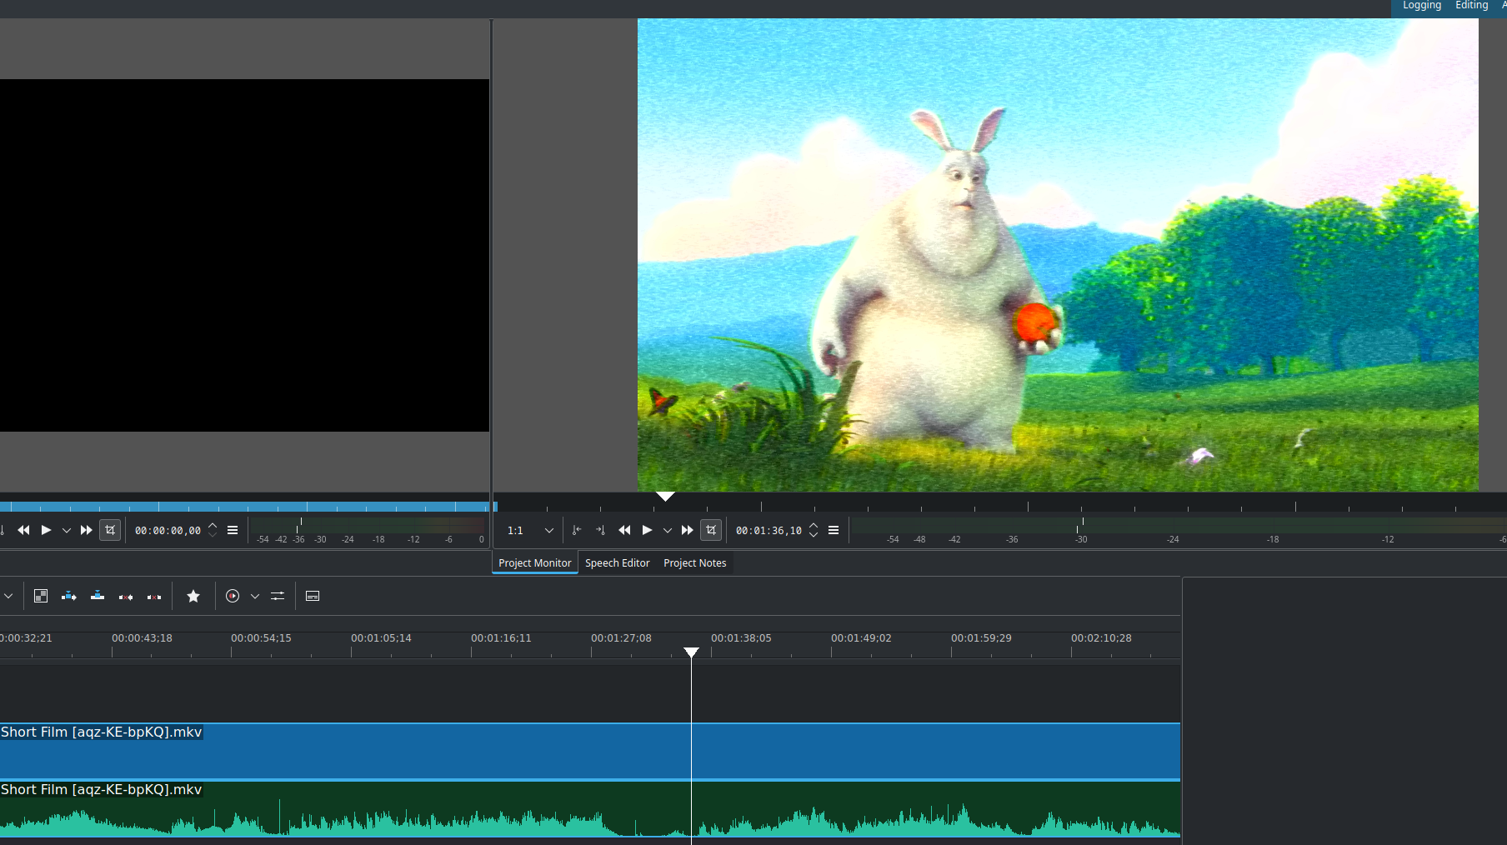
Task: Click the lift timeline zone icon
Action: tap(154, 596)
